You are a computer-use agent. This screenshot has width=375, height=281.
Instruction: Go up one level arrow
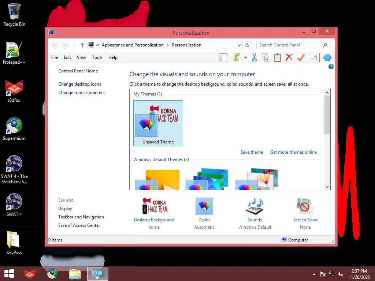82,45
